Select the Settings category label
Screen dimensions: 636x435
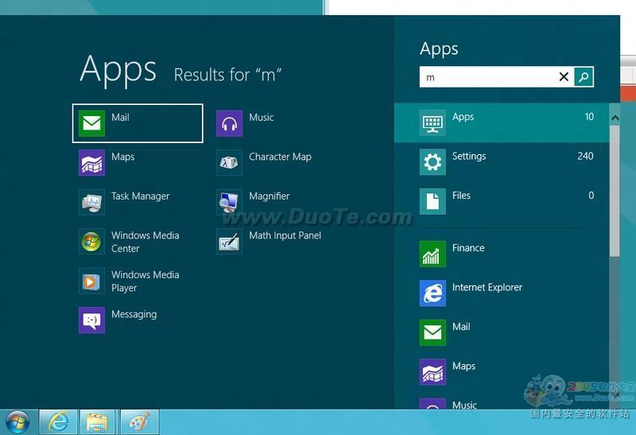tap(469, 156)
